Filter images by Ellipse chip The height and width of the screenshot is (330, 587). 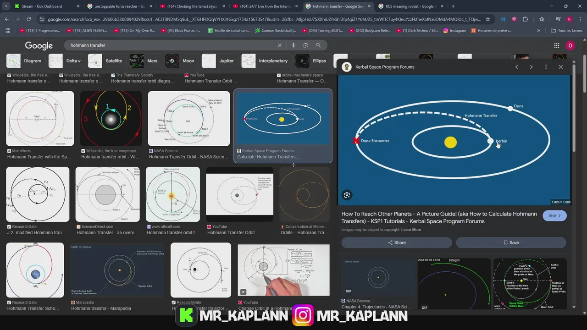pos(313,61)
